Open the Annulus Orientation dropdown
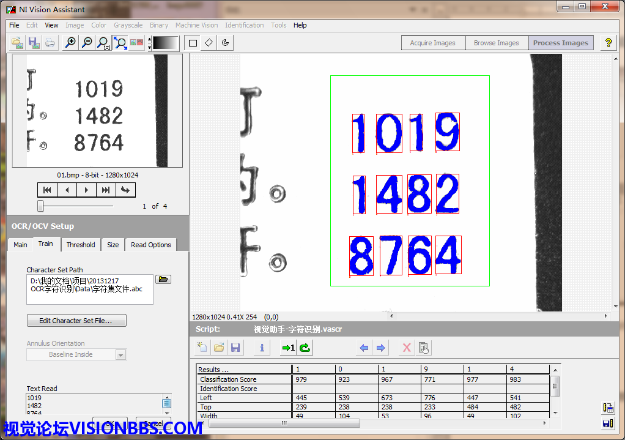625x440 pixels. tap(120, 355)
